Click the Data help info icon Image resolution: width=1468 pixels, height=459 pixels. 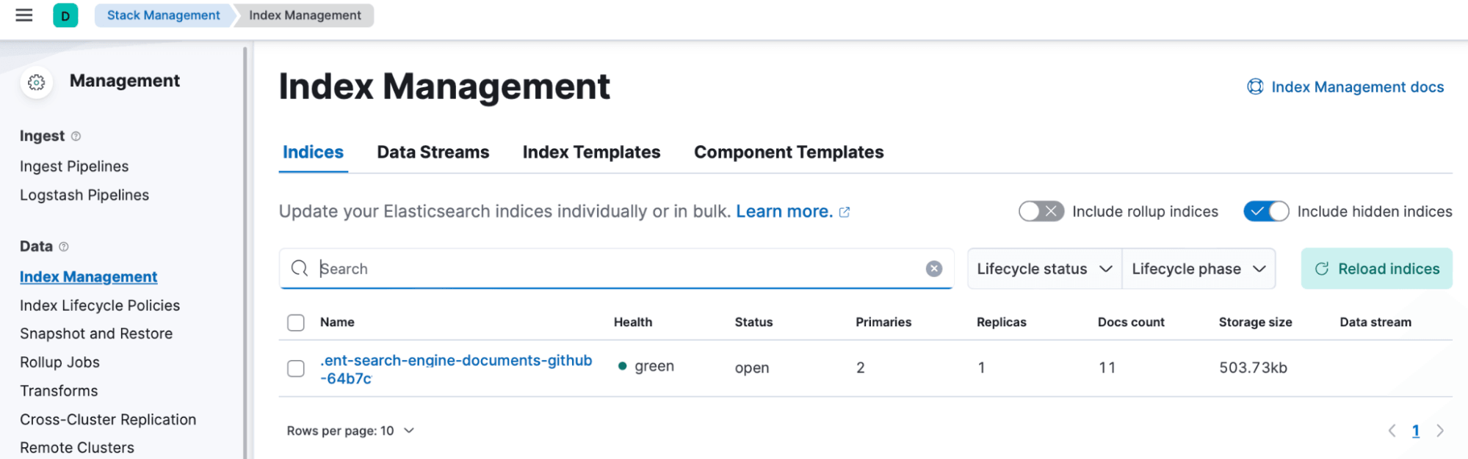64,247
